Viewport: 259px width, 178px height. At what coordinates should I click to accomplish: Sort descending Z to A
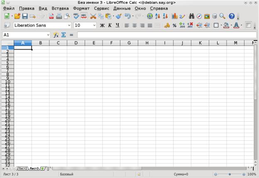[165, 16]
